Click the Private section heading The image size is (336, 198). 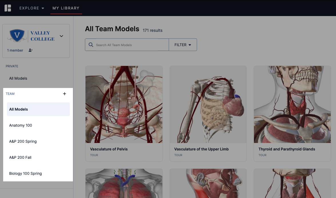12,66
